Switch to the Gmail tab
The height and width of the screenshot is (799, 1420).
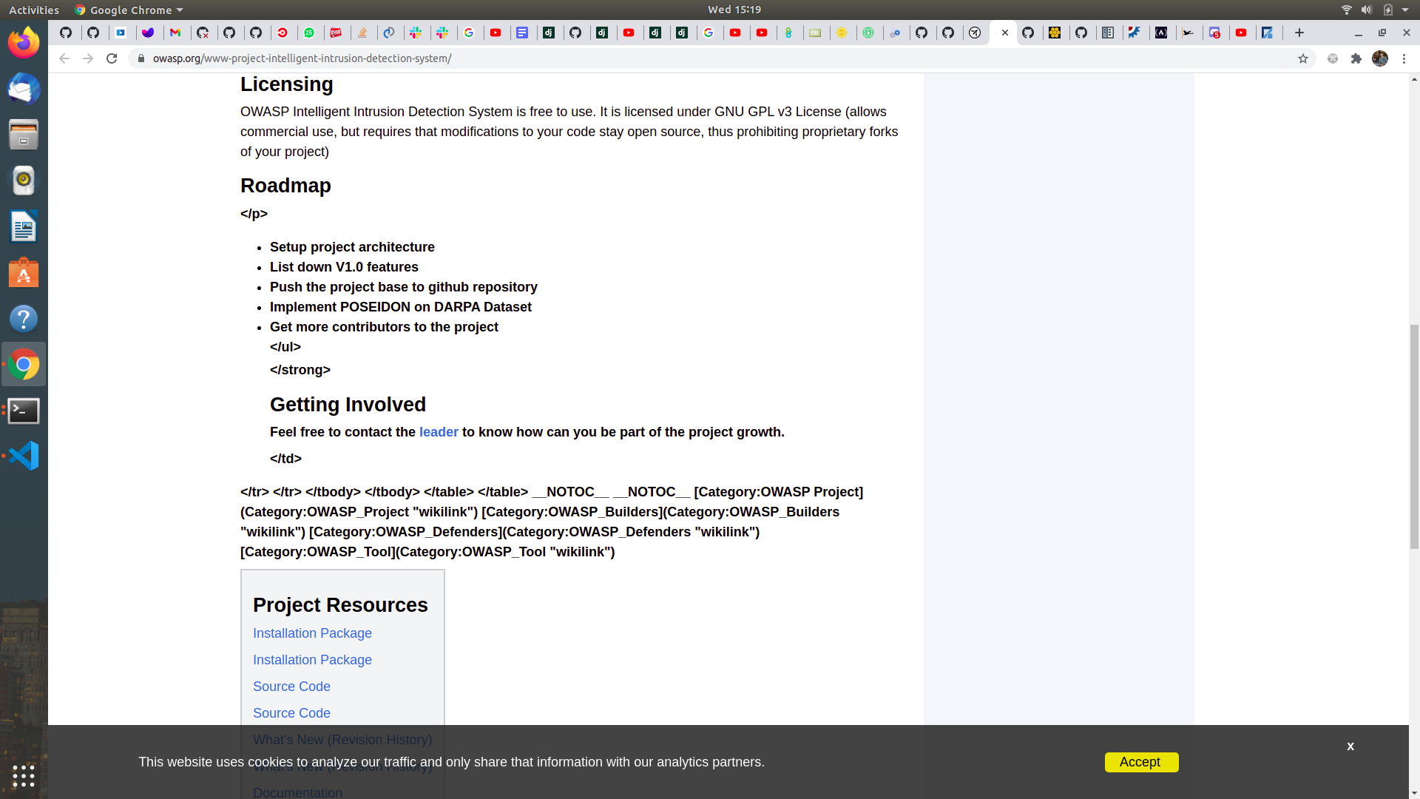click(x=175, y=33)
